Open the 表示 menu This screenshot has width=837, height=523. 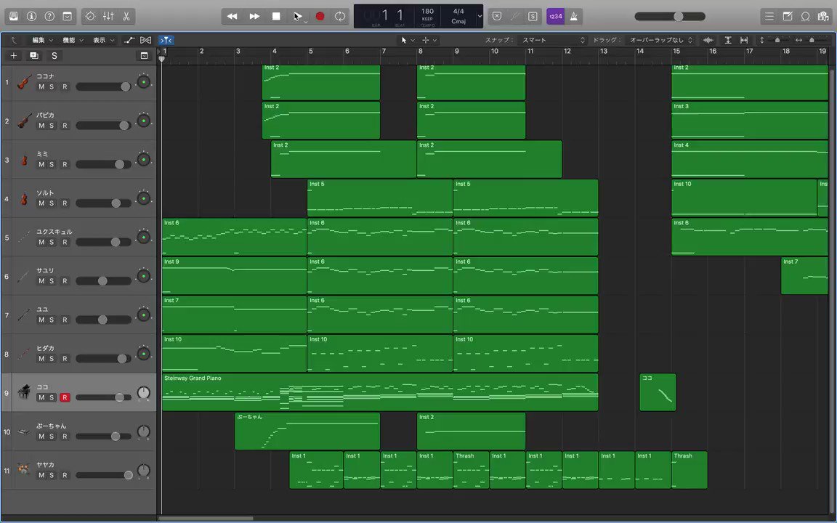pyautogui.click(x=103, y=40)
